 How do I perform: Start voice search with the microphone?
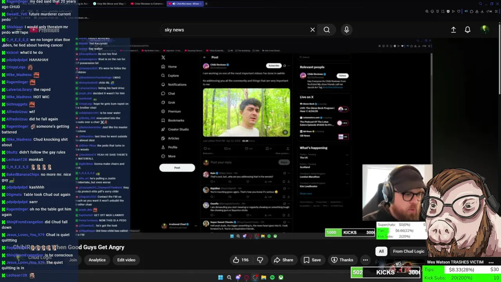346,29
